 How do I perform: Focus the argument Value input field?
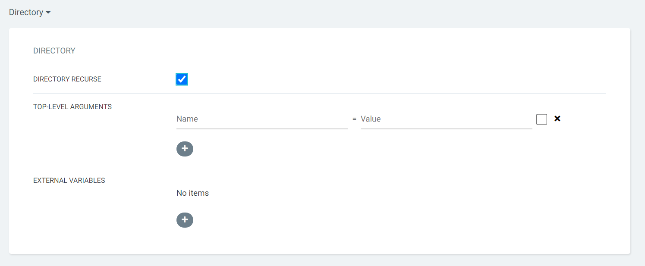(x=446, y=119)
